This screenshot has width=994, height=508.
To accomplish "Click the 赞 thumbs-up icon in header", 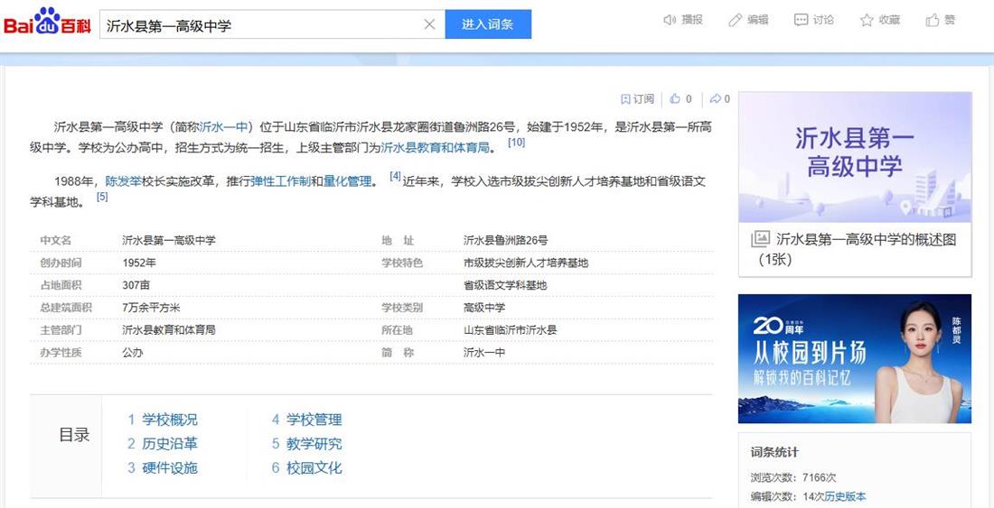I will (933, 20).
